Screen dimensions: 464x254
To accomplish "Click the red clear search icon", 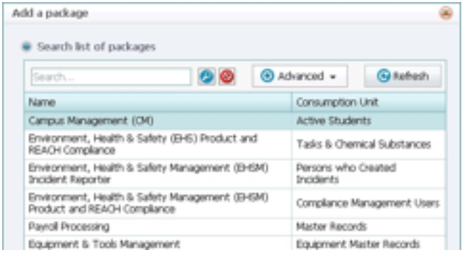I will coord(227,76).
